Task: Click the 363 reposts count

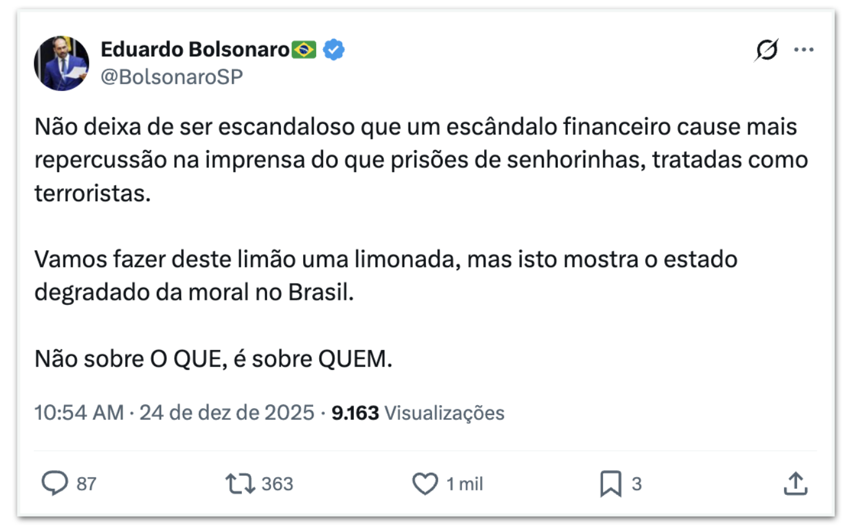Action: (277, 484)
